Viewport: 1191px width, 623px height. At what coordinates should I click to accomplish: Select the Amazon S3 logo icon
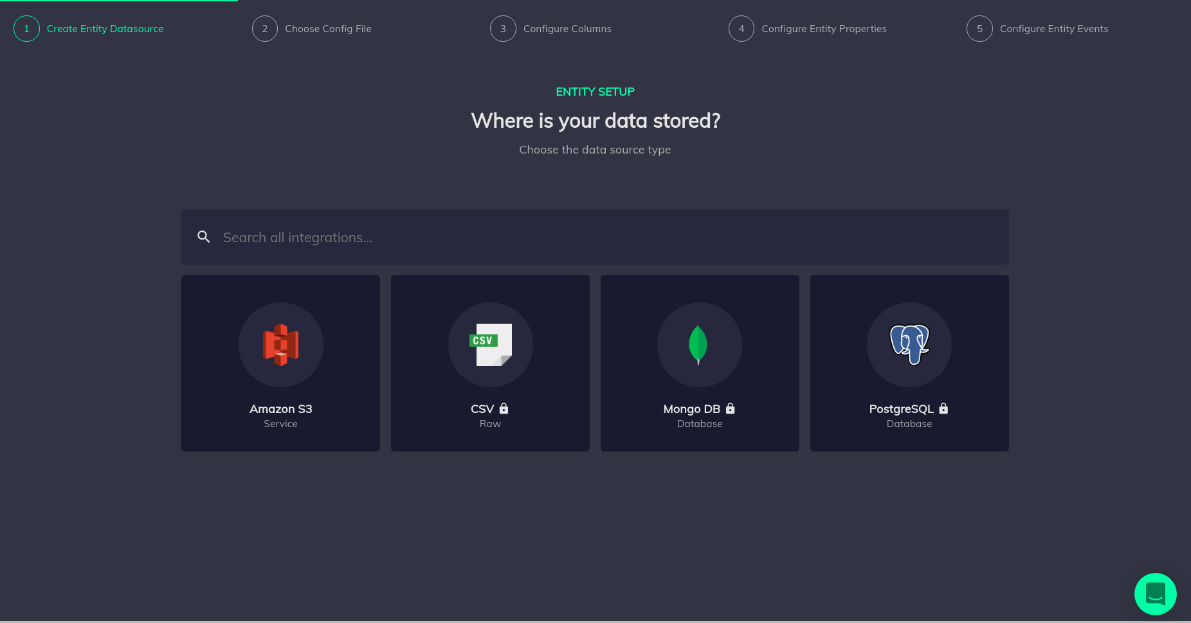coord(281,345)
